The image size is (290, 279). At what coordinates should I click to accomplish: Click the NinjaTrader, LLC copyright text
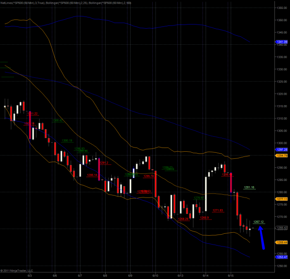(x=18, y=271)
